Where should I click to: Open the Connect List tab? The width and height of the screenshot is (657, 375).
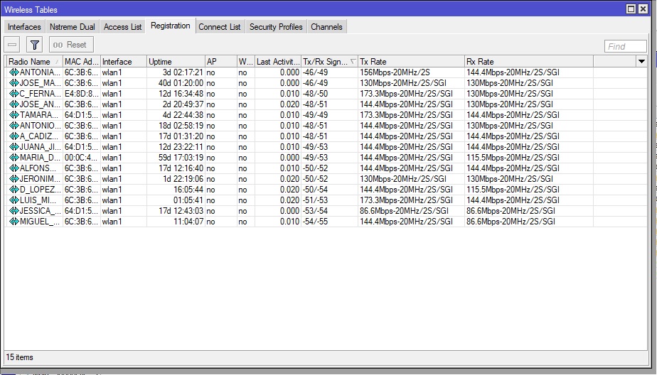[x=220, y=27]
